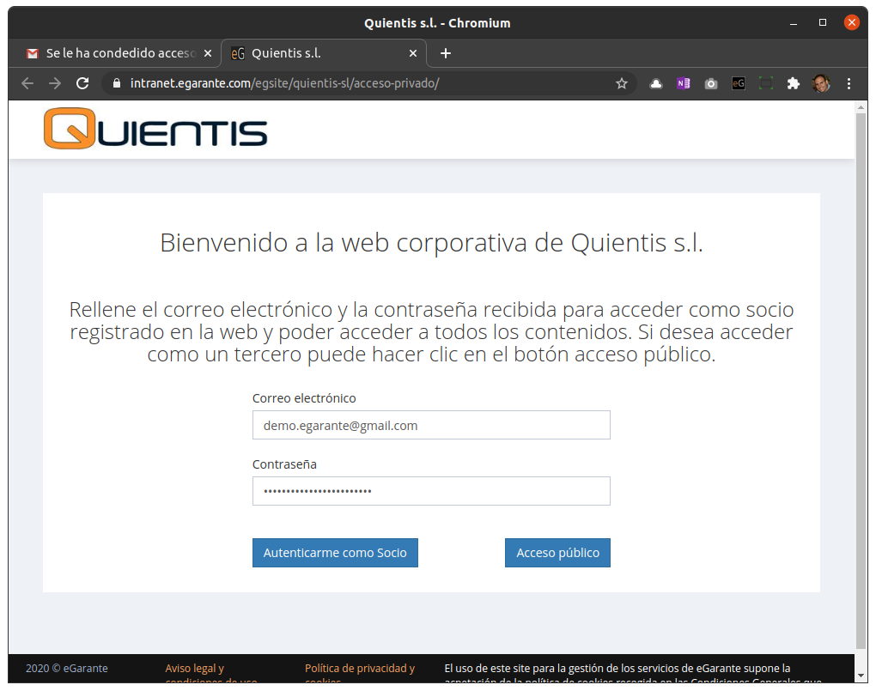Open the eGarante extension icon
Image resolution: width=876 pixels, height=691 pixels.
(x=739, y=84)
